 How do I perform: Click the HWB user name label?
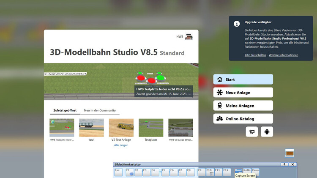(x=180, y=37)
